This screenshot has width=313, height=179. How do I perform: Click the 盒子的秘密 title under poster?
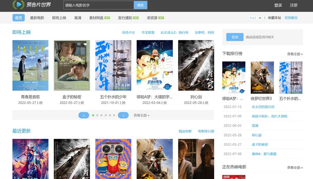72,97
